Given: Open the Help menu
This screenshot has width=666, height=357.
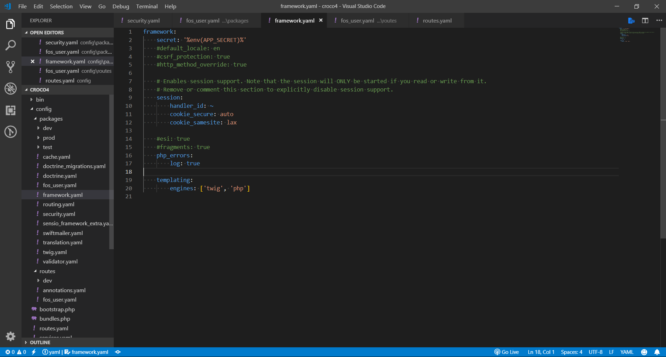Looking at the screenshot, I should click(170, 6).
